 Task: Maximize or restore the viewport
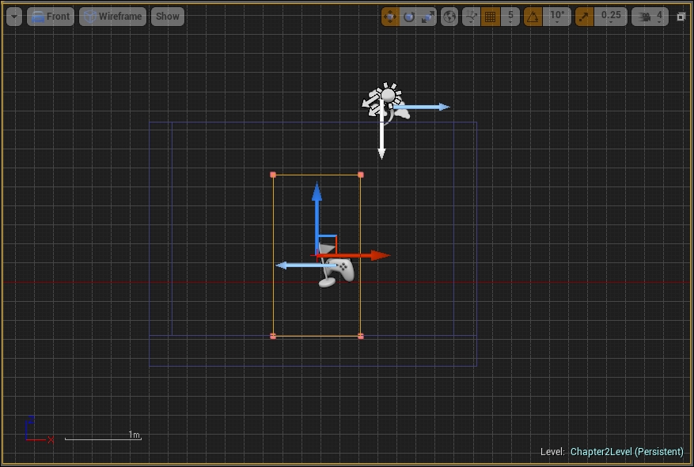[681, 17]
